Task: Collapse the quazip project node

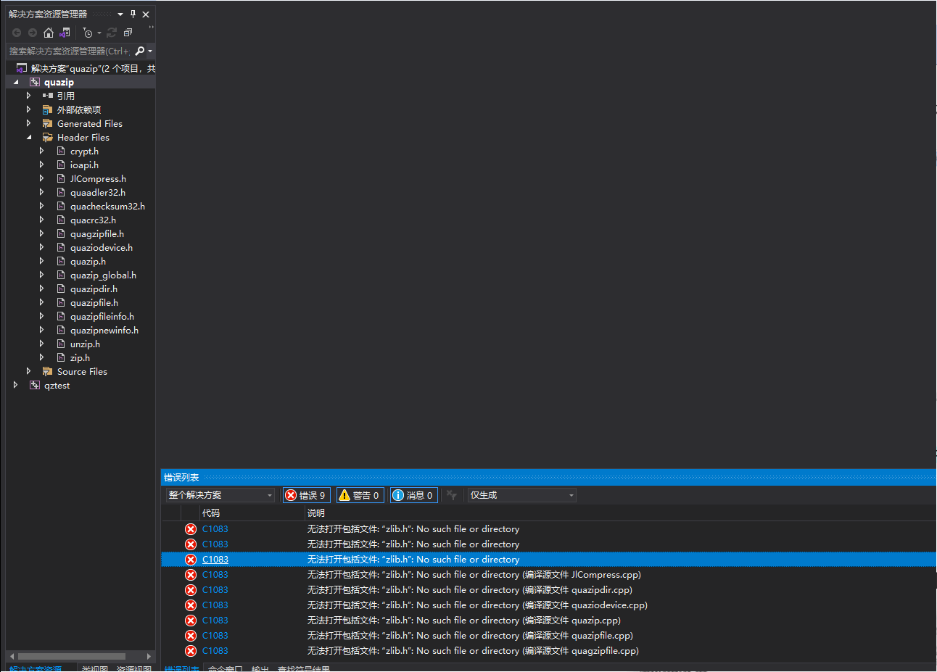Action: pos(16,82)
